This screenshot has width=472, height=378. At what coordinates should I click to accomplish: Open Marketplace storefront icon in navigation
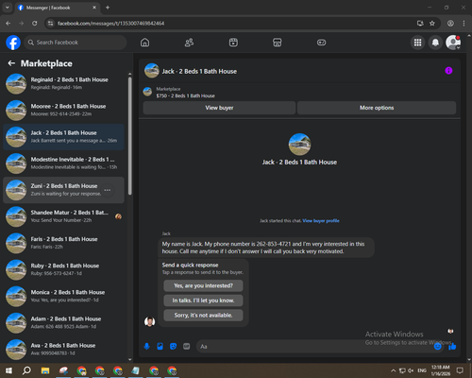[x=278, y=43]
